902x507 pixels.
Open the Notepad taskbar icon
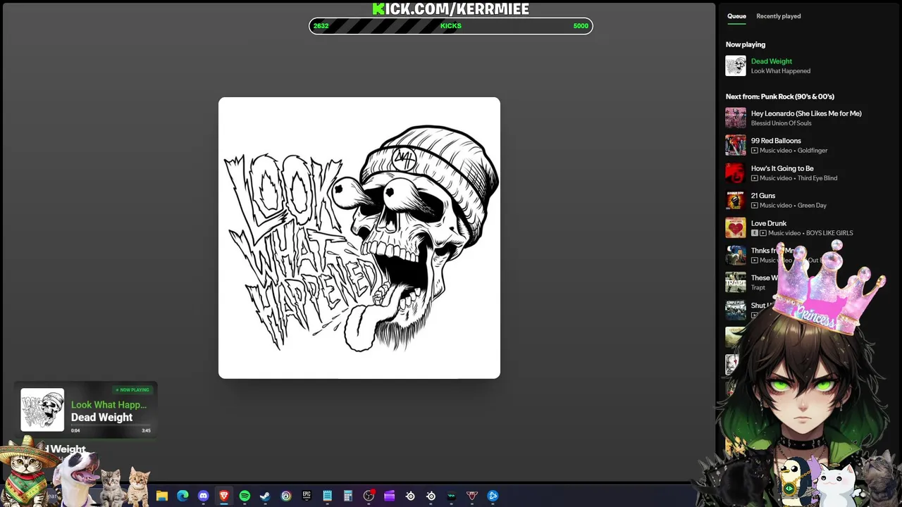(327, 496)
